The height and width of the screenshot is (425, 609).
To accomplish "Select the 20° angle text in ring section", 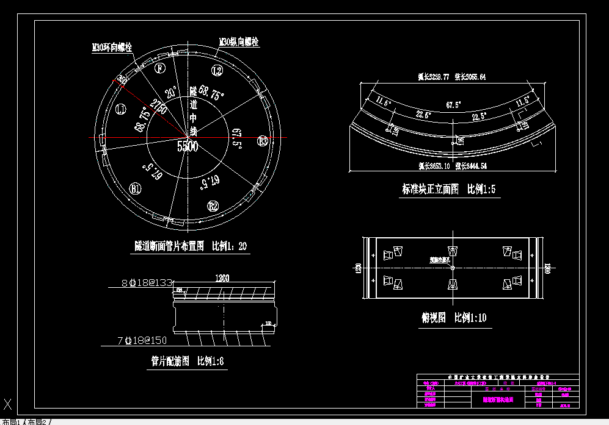I will point(171,92).
